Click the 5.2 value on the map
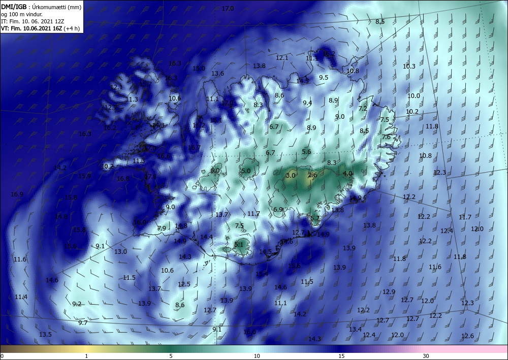This screenshot has height=360, width=508. 315,218
